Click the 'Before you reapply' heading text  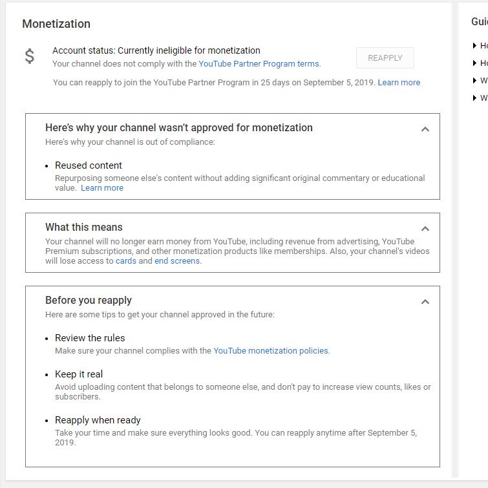89,301
